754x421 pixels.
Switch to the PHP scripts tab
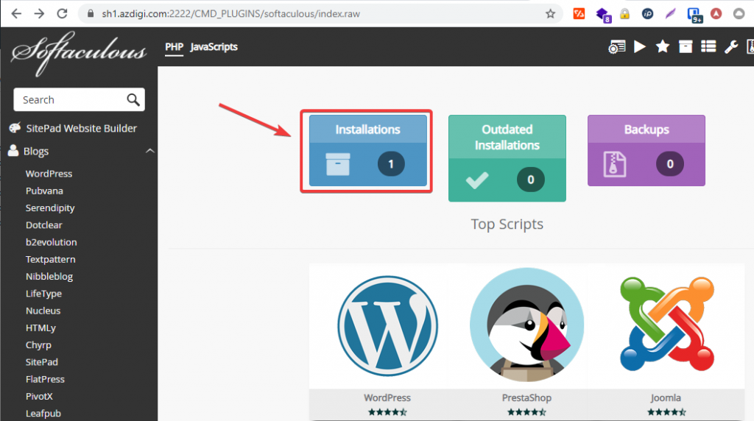tap(174, 47)
